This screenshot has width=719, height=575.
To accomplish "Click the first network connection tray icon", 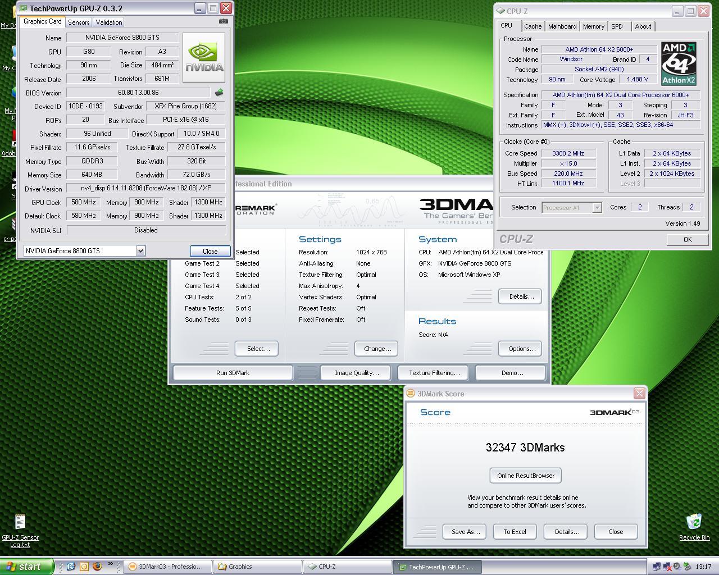I will tap(656, 567).
